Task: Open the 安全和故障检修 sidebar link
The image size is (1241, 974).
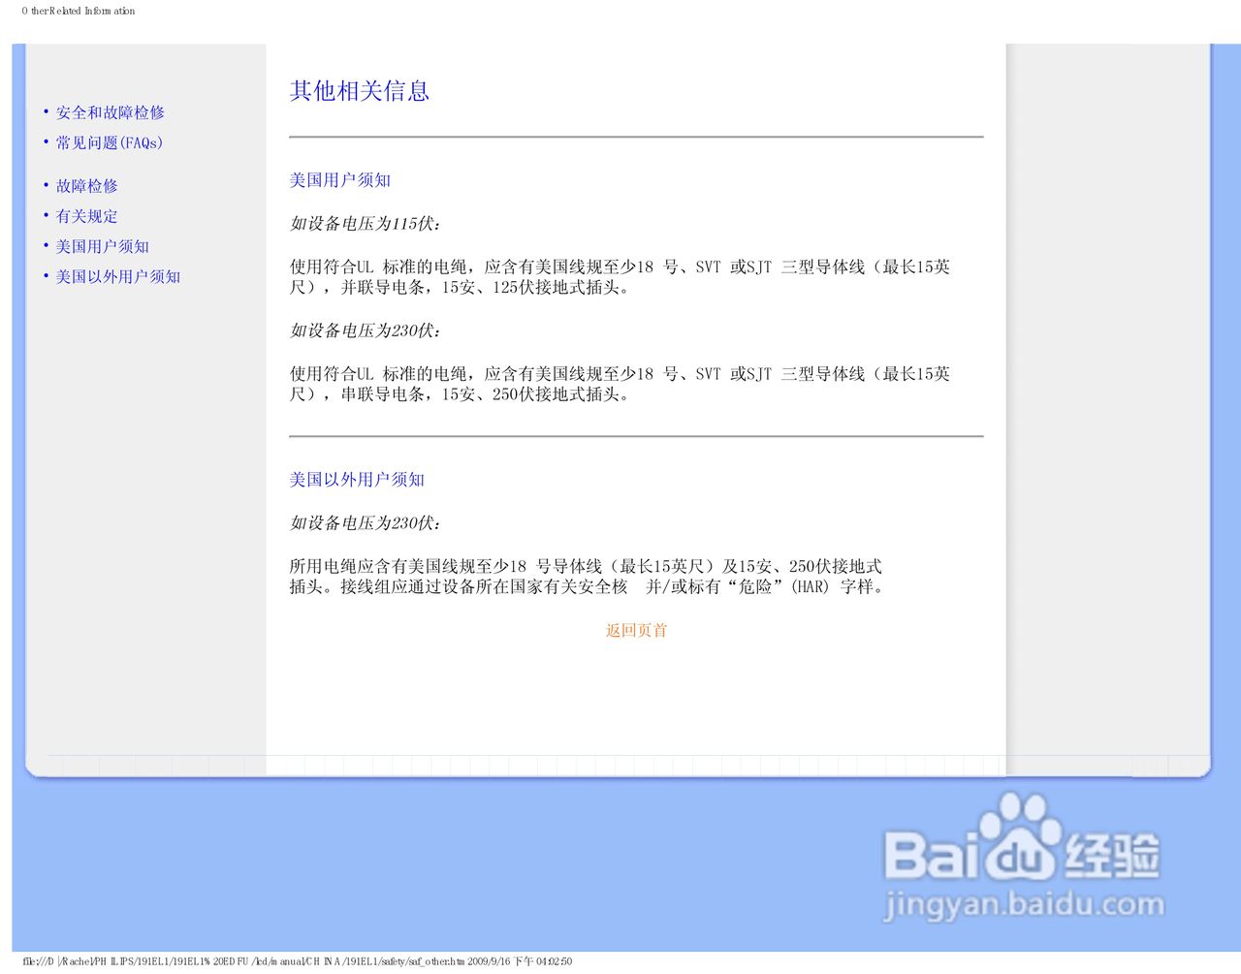Action: pos(110,112)
